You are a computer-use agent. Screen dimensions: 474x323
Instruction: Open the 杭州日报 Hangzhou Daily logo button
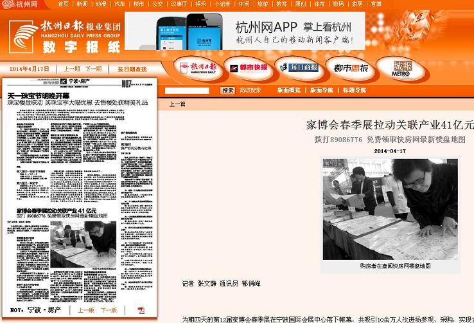pyautogui.click(x=198, y=68)
